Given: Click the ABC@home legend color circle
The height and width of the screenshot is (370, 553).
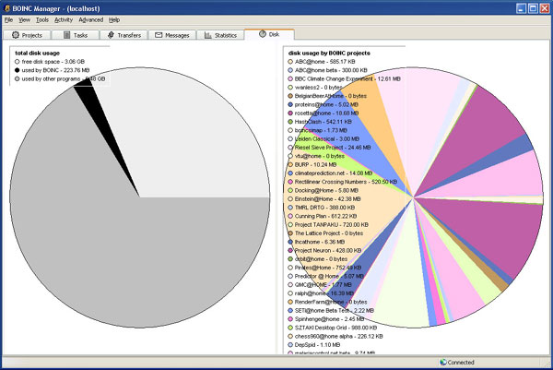Looking at the screenshot, I should point(290,62).
